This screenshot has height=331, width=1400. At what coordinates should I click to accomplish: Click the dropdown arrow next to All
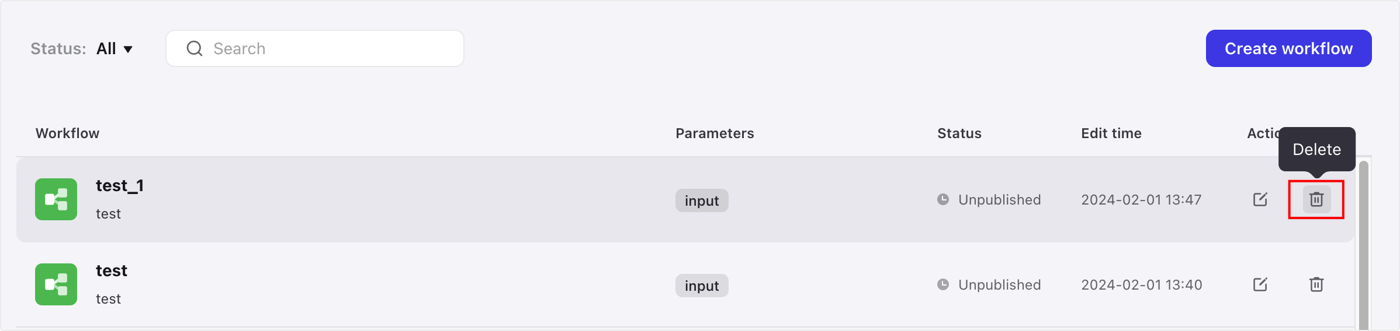[128, 49]
